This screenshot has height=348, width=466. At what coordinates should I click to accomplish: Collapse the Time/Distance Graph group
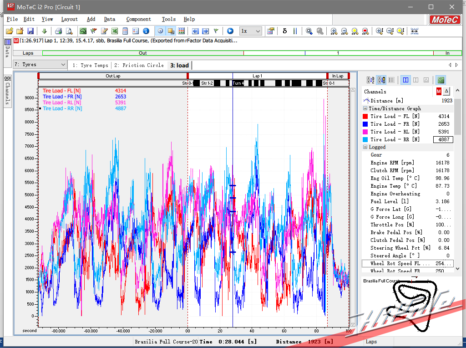[x=365, y=108]
